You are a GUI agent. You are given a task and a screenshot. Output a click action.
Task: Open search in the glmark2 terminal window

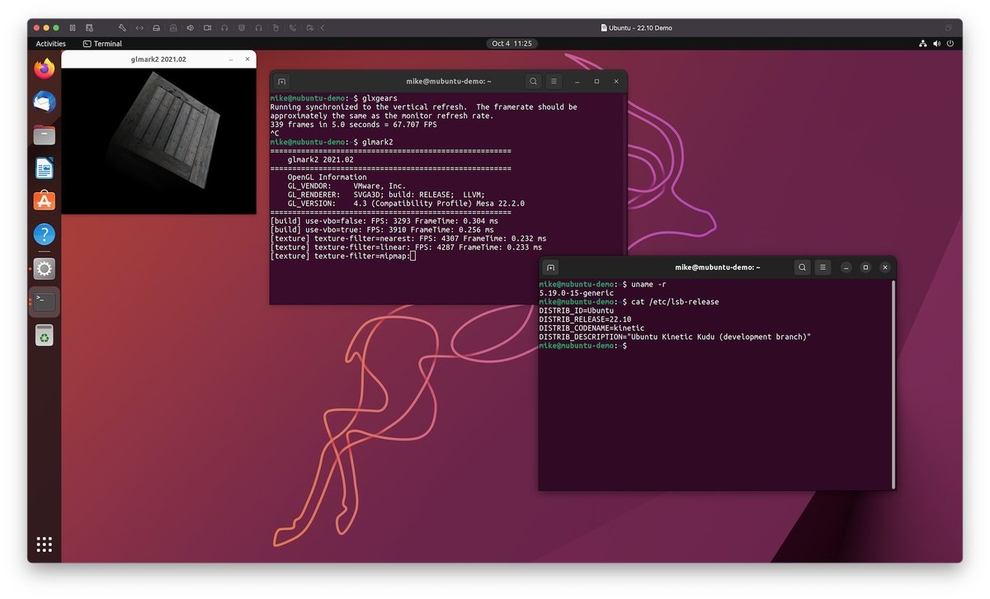click(x=533, y=81)
